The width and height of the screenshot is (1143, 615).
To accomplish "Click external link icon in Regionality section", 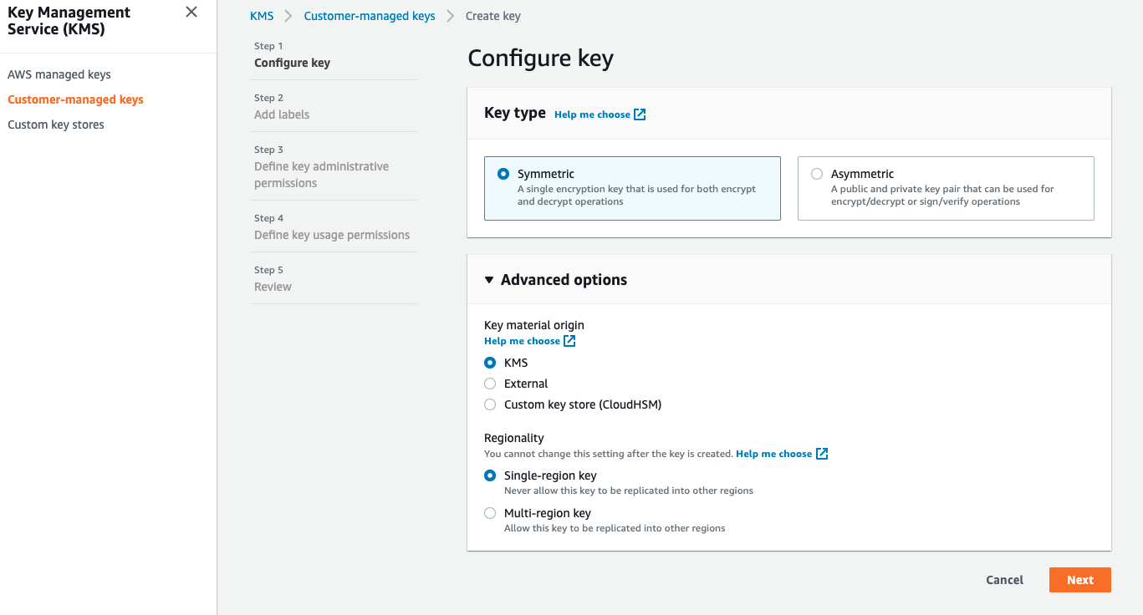I will [822, 454].
